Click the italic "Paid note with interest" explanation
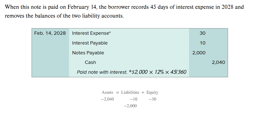Screen dimensions: 253x115 click(x=102, y=72)
